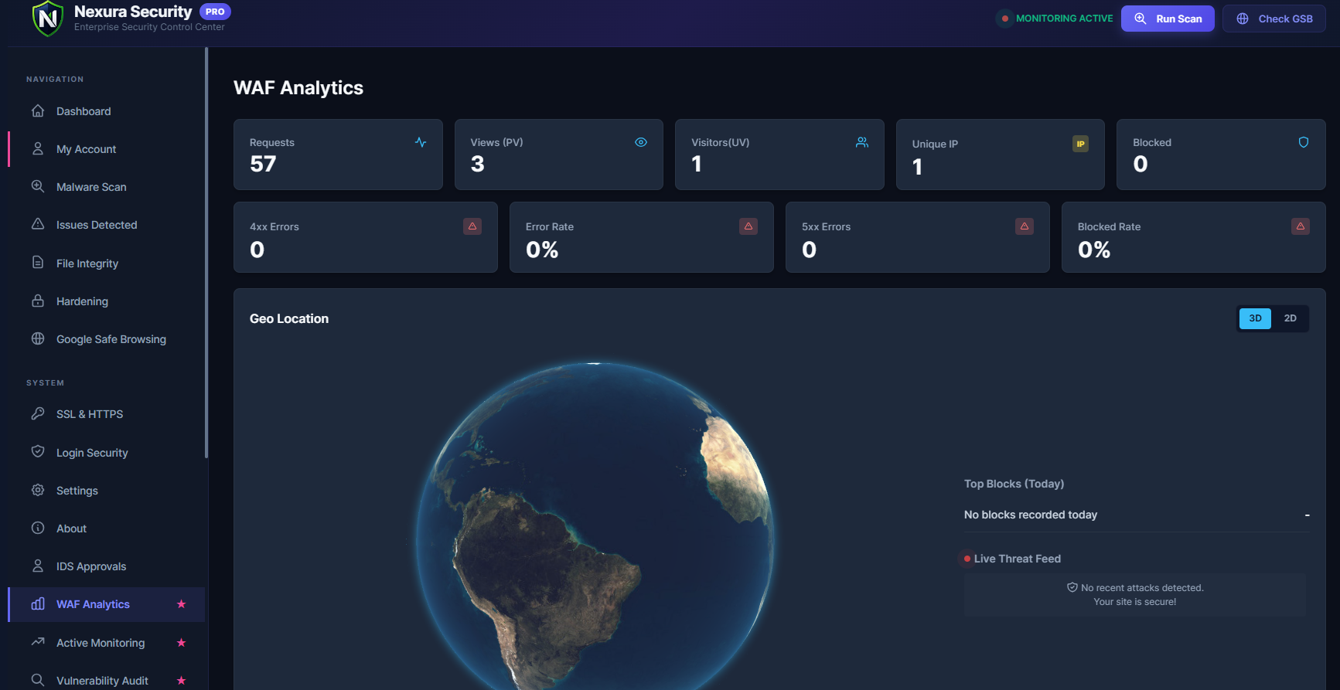
Task: Open the Dashboard page
Action: (x=107, y=111)
